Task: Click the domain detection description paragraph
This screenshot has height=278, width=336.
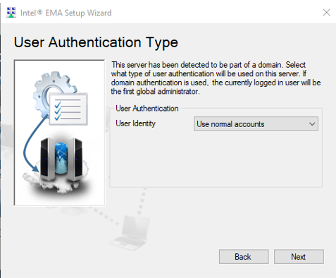Action: pos(216,78)
